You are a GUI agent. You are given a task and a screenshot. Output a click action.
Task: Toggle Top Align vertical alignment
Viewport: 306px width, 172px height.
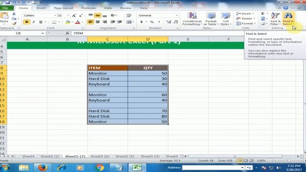coord(90,15)
